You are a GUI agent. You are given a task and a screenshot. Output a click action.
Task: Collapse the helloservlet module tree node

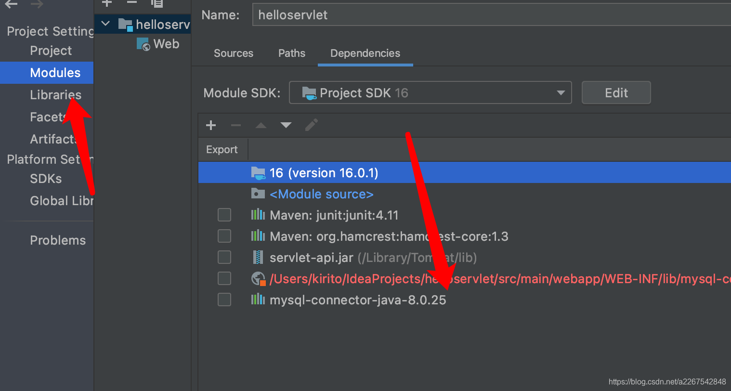pyautogui.click(x=106, y=24)
